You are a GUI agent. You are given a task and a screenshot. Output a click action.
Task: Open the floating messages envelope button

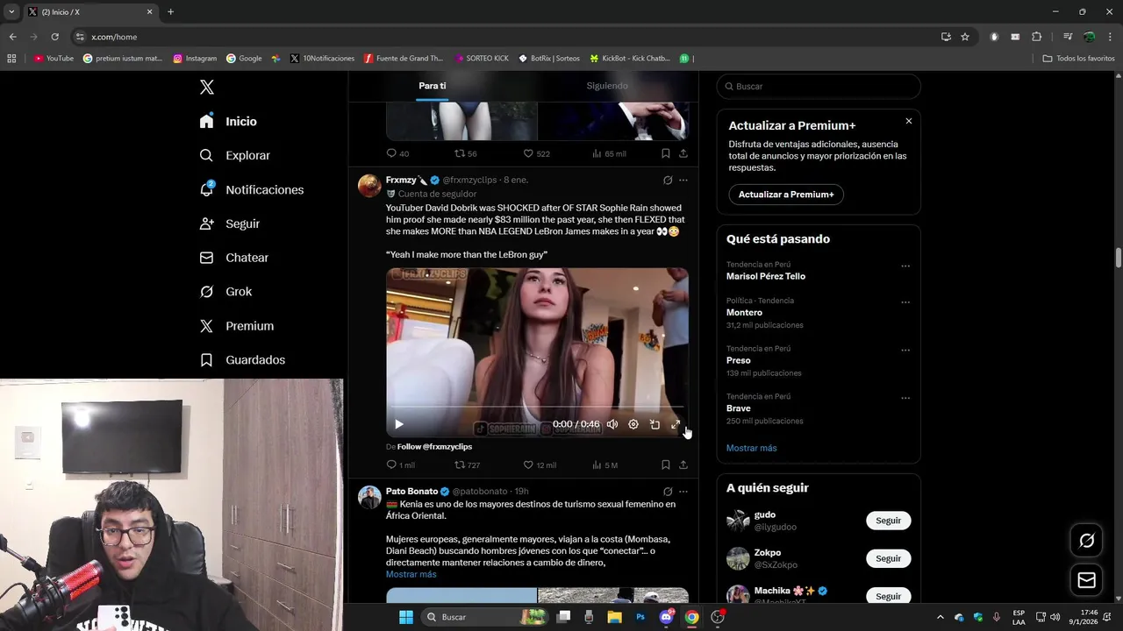pos(1086,580)
